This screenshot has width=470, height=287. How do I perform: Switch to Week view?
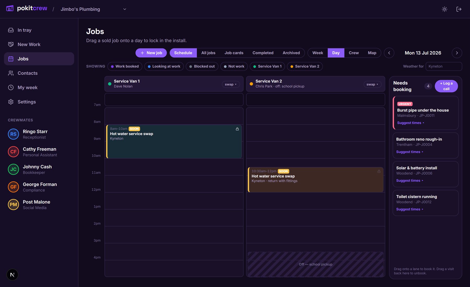(318, 53)
